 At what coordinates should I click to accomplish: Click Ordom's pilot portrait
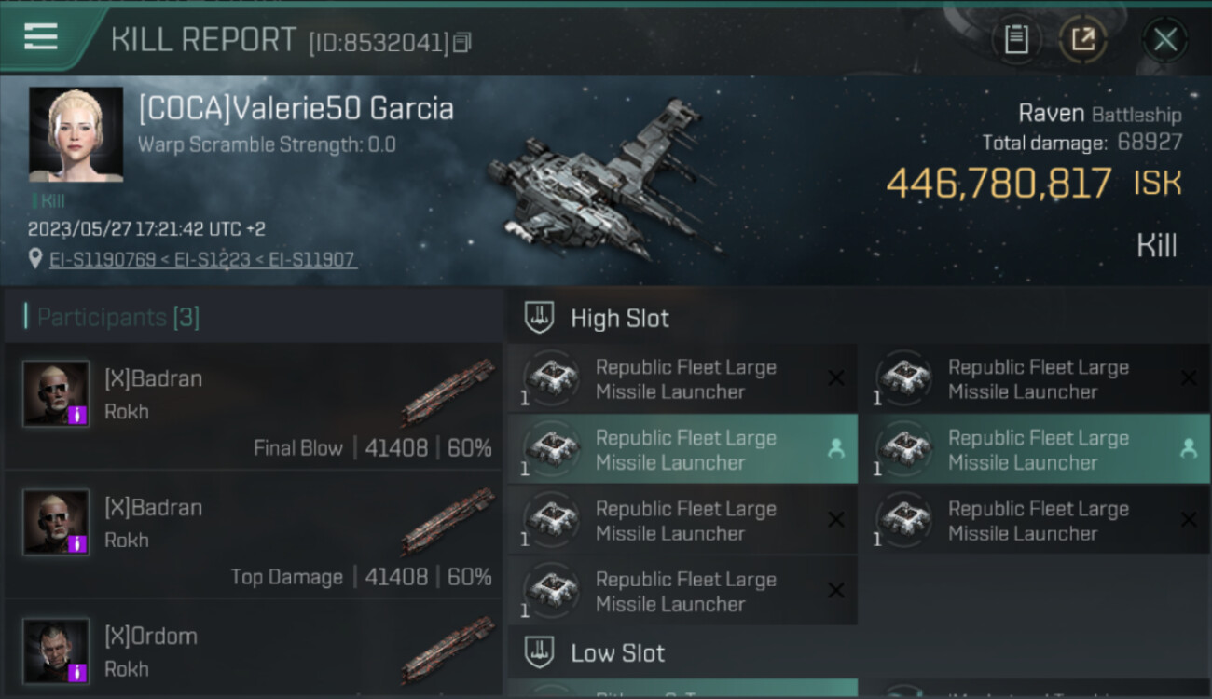[x=56, y=651]
